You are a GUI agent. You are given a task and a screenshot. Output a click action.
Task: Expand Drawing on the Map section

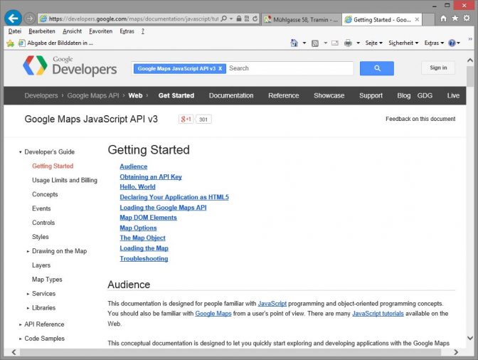click(x=28, y=251)
